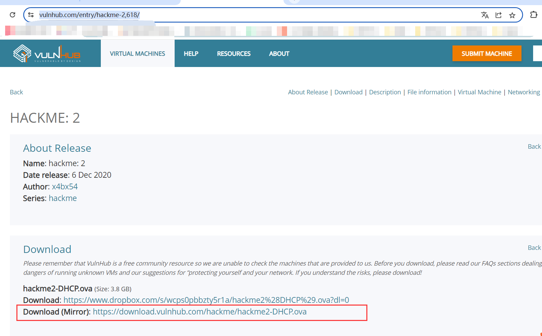Jump to Networking section link
This screenshot has height=336, width=542.
point(524,92)
